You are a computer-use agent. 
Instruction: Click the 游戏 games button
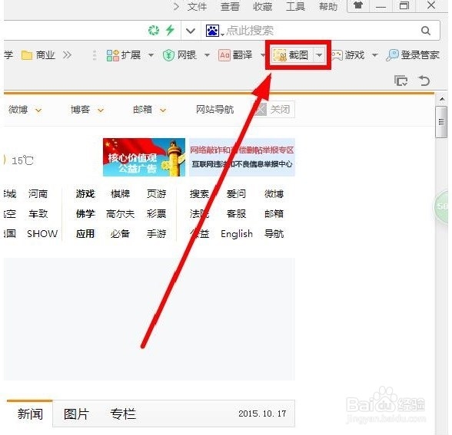pyautogui.click(x=347, y=55)
